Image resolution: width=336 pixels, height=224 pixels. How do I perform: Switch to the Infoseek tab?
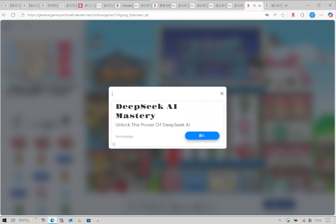pos(124,6)
